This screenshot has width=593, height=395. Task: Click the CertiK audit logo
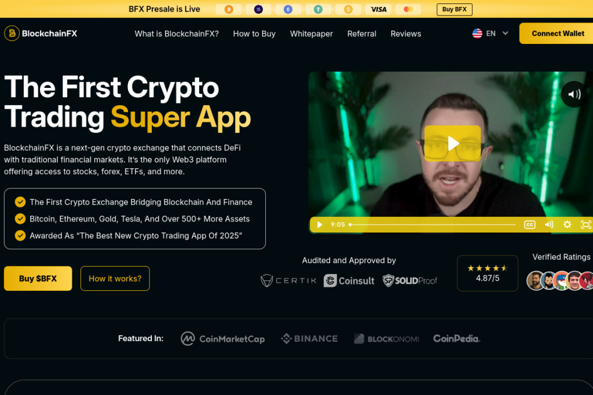[288, 280]
